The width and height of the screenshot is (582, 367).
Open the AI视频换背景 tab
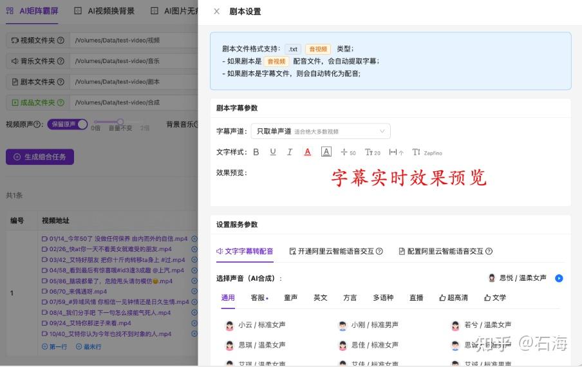pyautogui.click(x=104, y=11)
